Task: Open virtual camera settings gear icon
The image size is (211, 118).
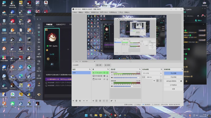Action: point(181,81)
